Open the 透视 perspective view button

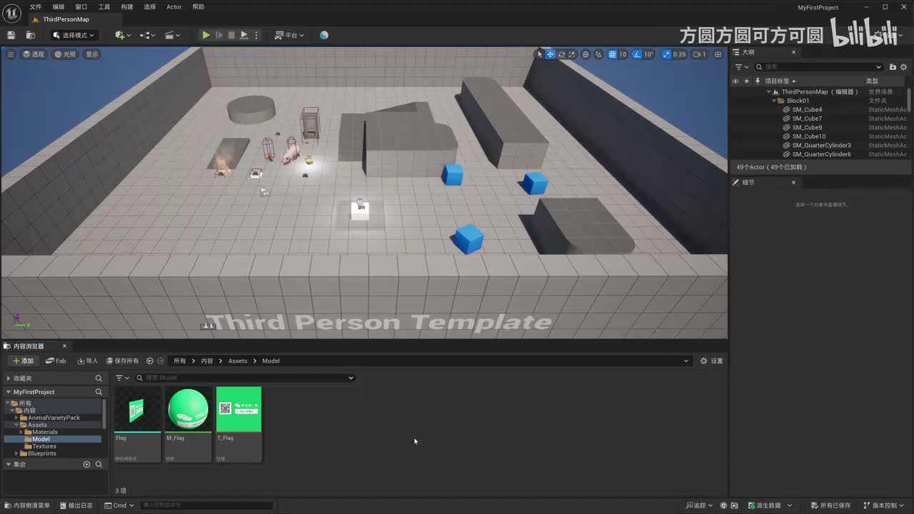pyautogui.click(x=34, y=54)
